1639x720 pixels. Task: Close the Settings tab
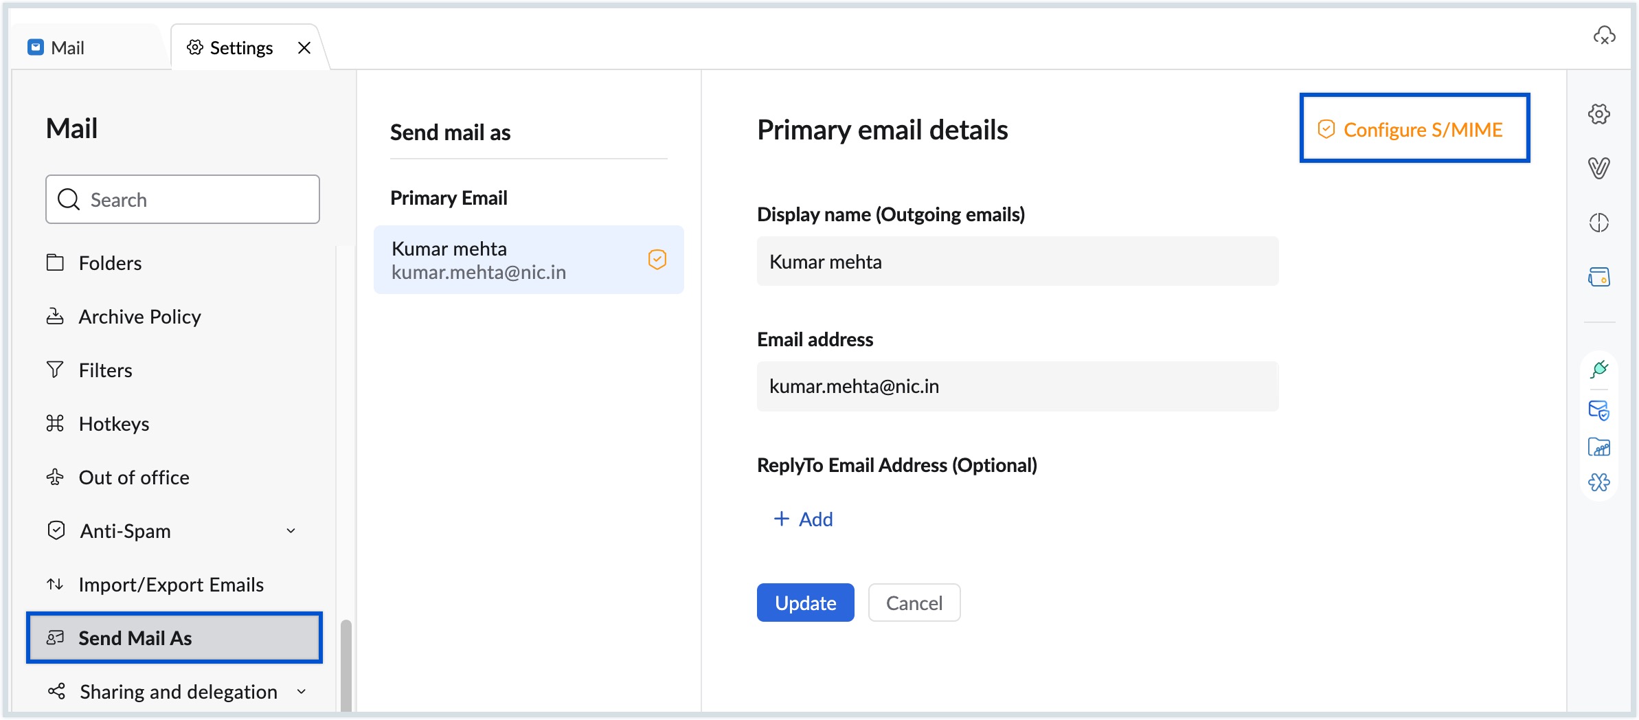(x=304, y=48)
